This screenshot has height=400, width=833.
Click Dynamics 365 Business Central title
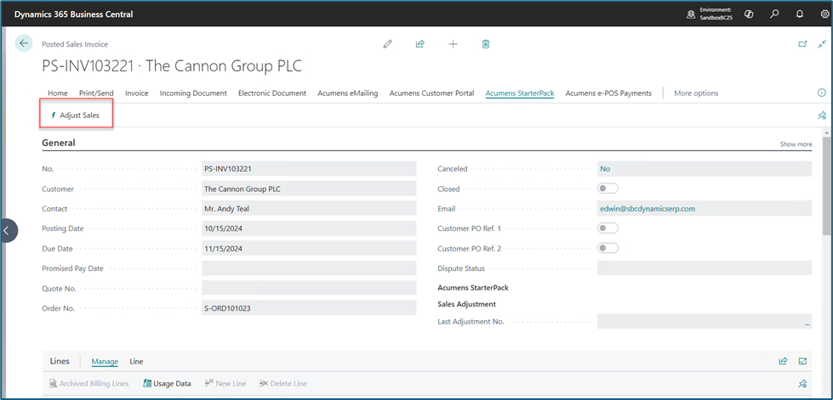(x=74, y=14)
